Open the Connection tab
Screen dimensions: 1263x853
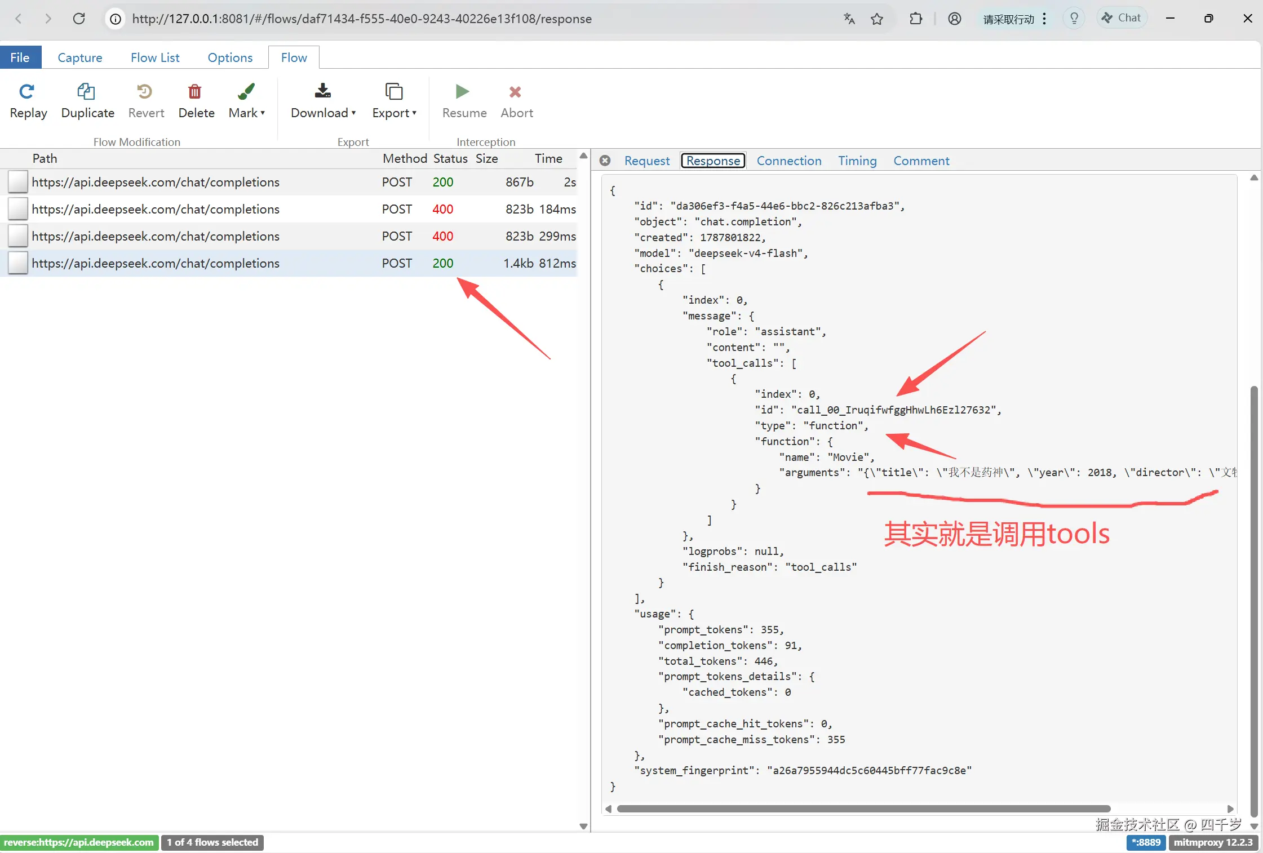click(788, 161)
